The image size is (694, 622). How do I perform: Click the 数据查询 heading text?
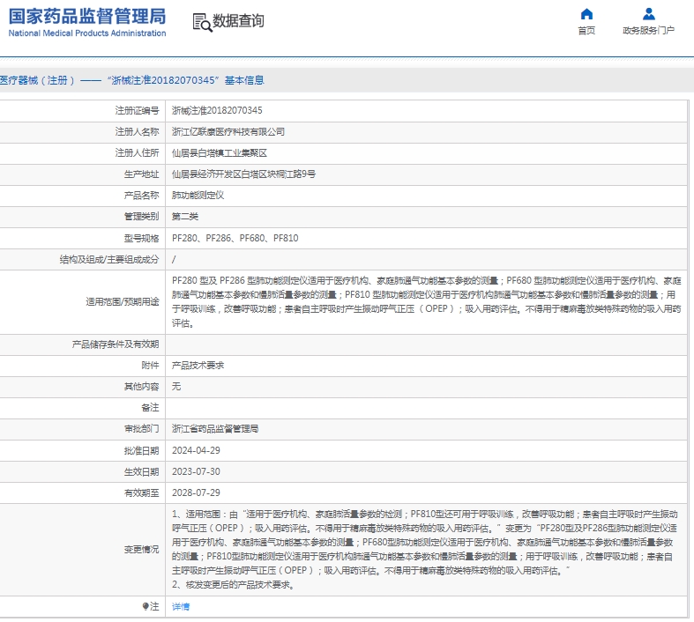tap(239, 21)
